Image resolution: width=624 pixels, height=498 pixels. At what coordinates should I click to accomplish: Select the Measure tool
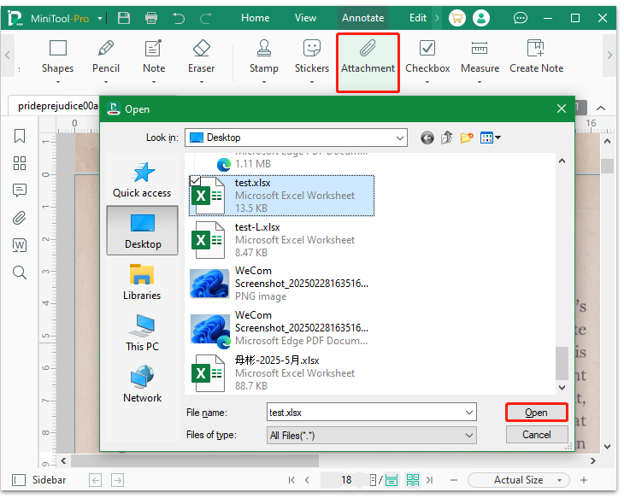tap(480, 57)
